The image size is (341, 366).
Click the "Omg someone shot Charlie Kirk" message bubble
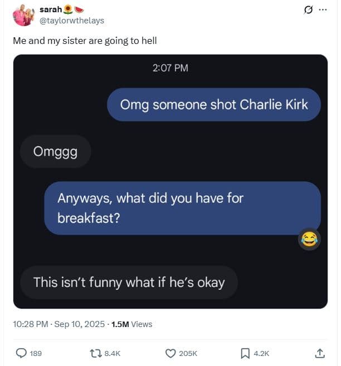[214, 105]
